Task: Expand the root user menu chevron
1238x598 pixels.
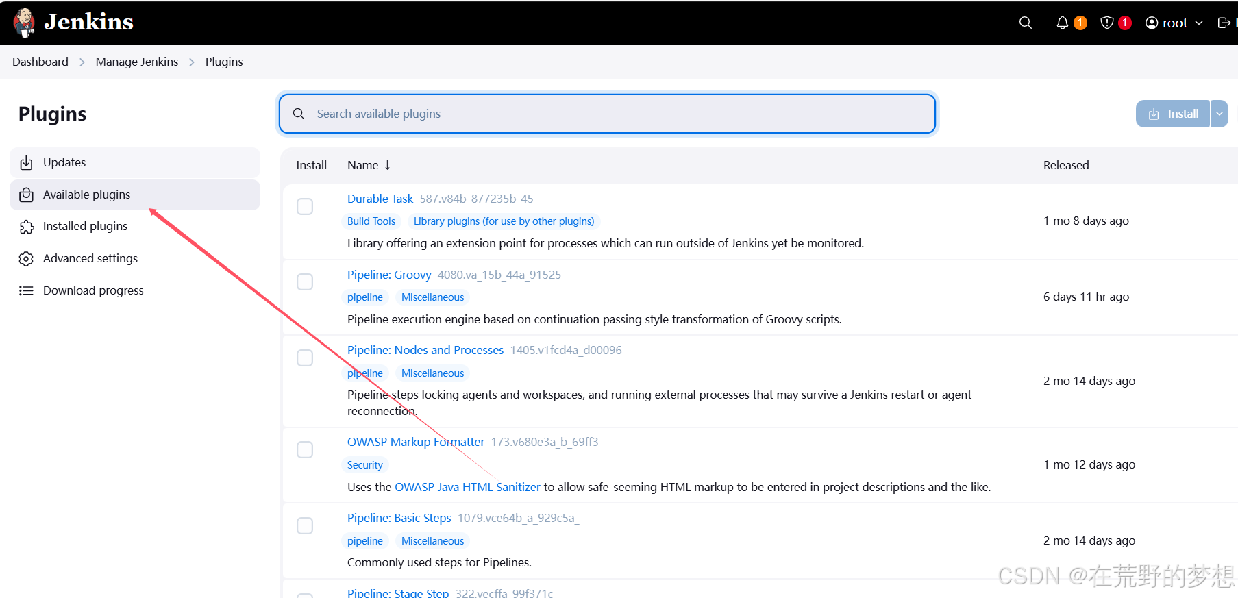Action: (x=1199, y=23)
